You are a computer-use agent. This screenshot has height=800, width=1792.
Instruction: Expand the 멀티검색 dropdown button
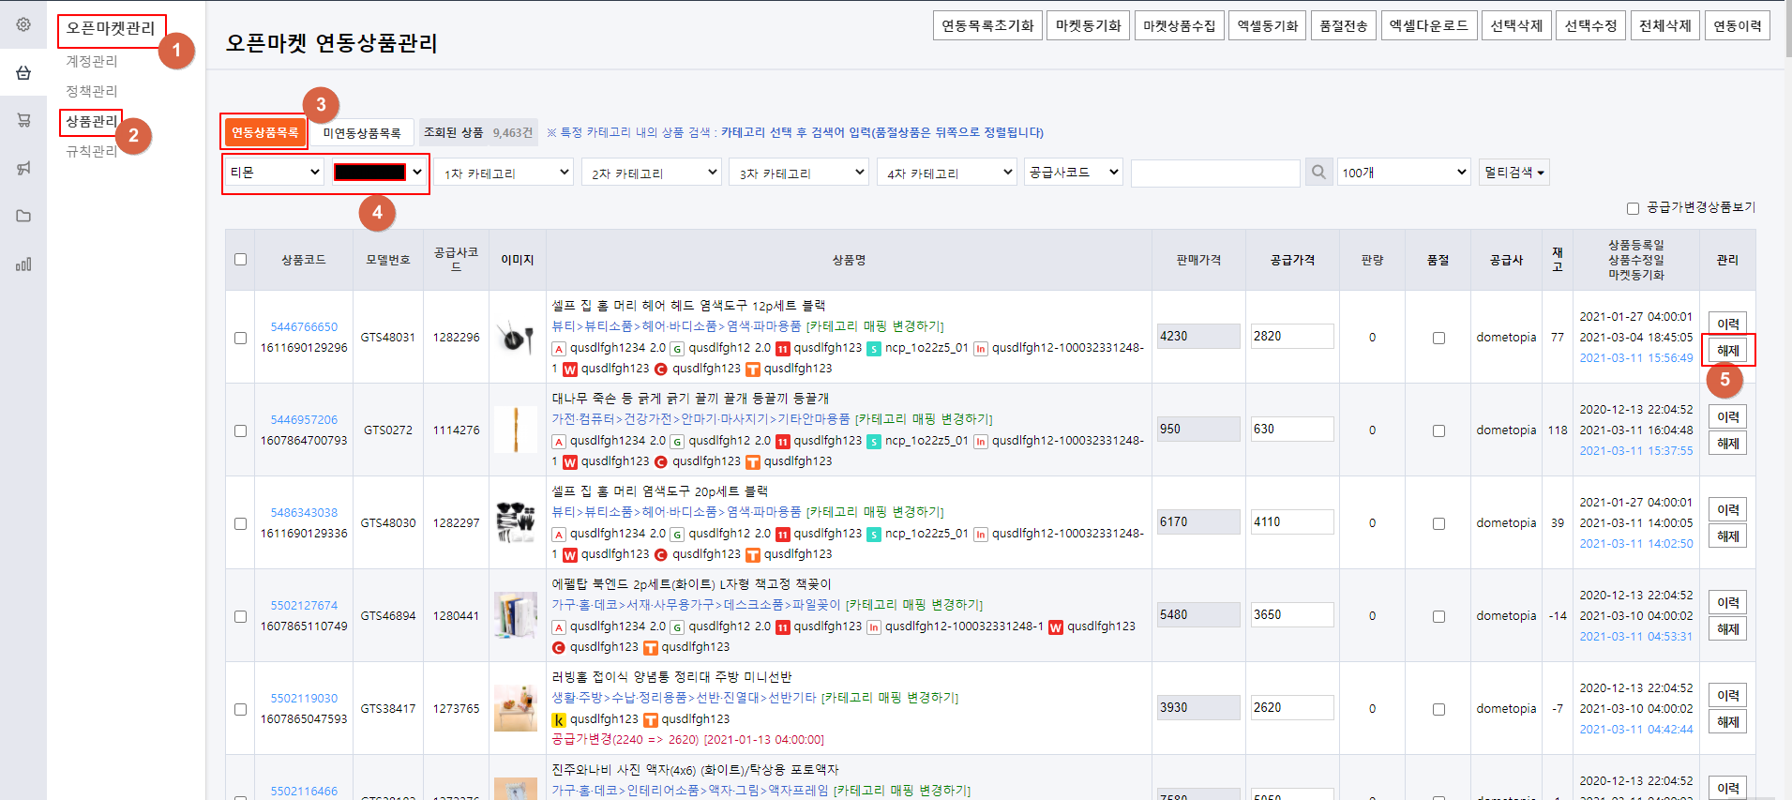pyautogui.click(x=1513, y=173)
